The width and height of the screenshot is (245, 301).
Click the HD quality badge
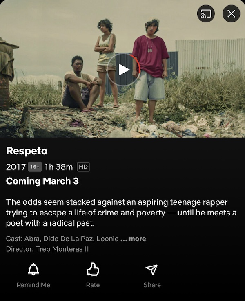point(83,167)
